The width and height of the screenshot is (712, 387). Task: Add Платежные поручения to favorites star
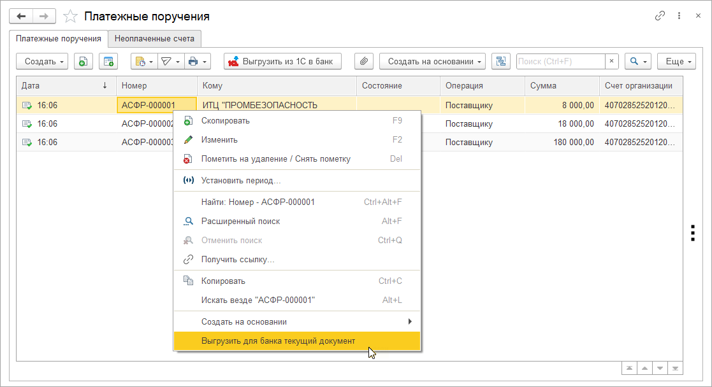click(71, 17)
